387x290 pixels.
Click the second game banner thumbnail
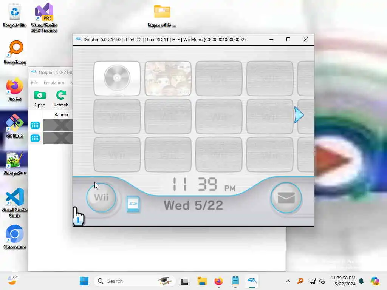pos(58,138)
